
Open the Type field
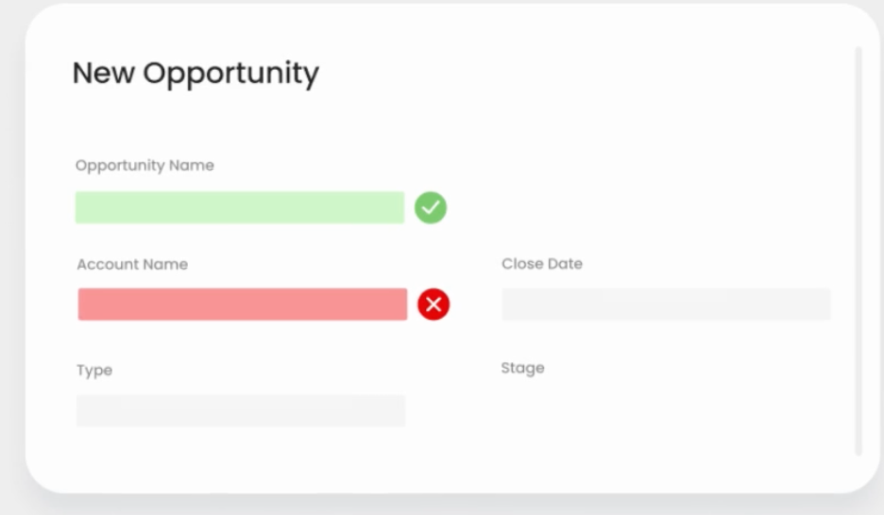241,410
